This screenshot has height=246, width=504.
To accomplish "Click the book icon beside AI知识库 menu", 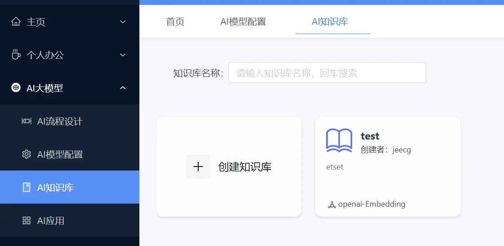I will pos(27,187).
